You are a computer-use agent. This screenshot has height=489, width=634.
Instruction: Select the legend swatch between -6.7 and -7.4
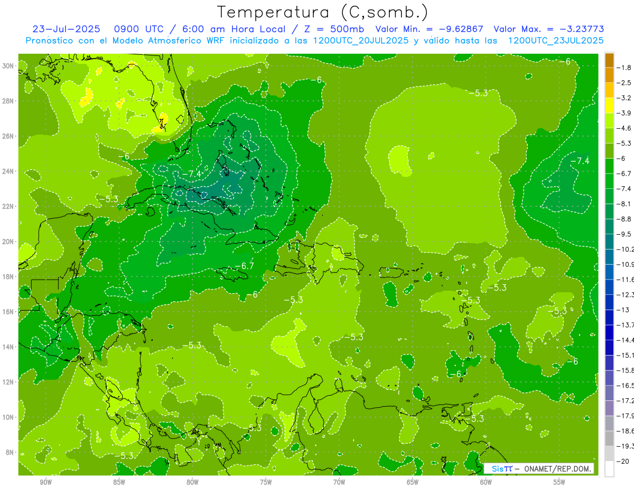[x=609, y=181]
